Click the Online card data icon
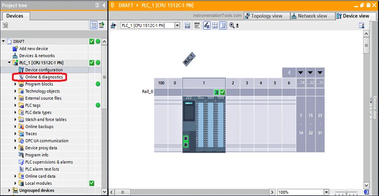Image resolution: width=379 pixels, height=196 pixels. (21, 176)
